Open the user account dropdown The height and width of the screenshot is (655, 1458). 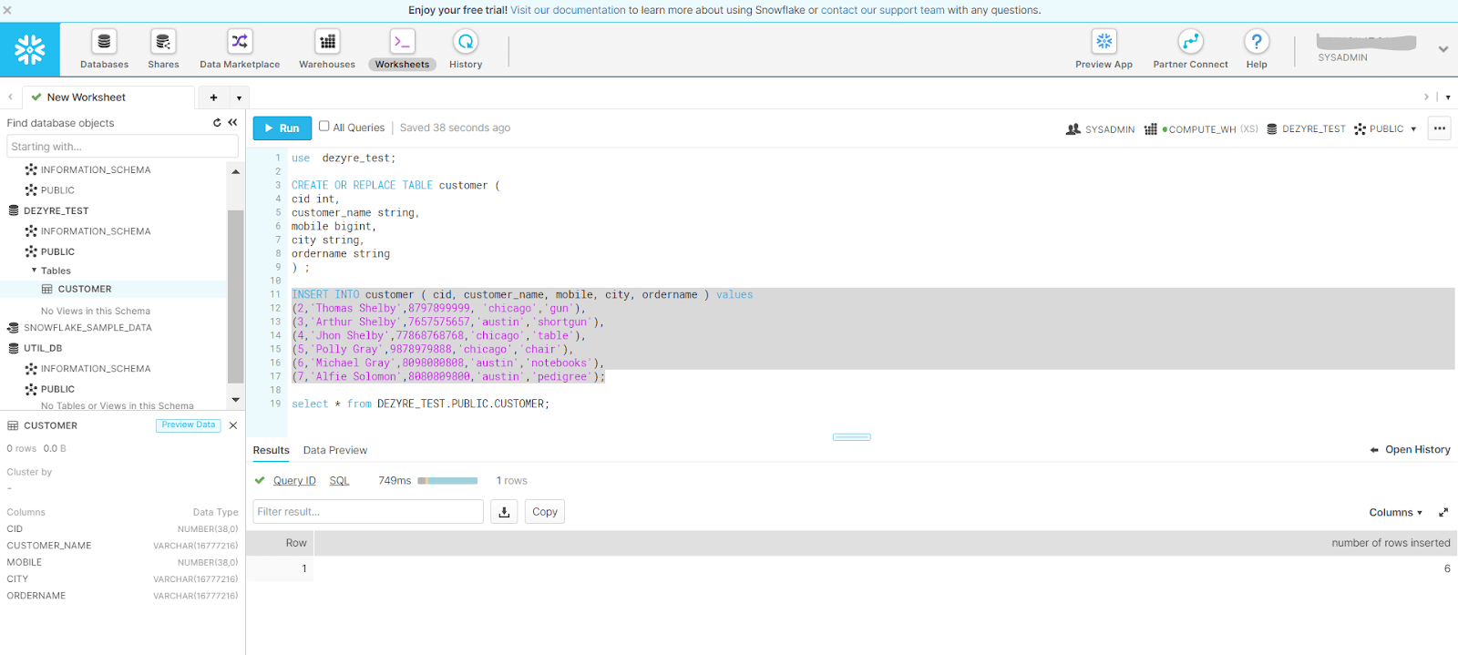(x=1443, y=49)
